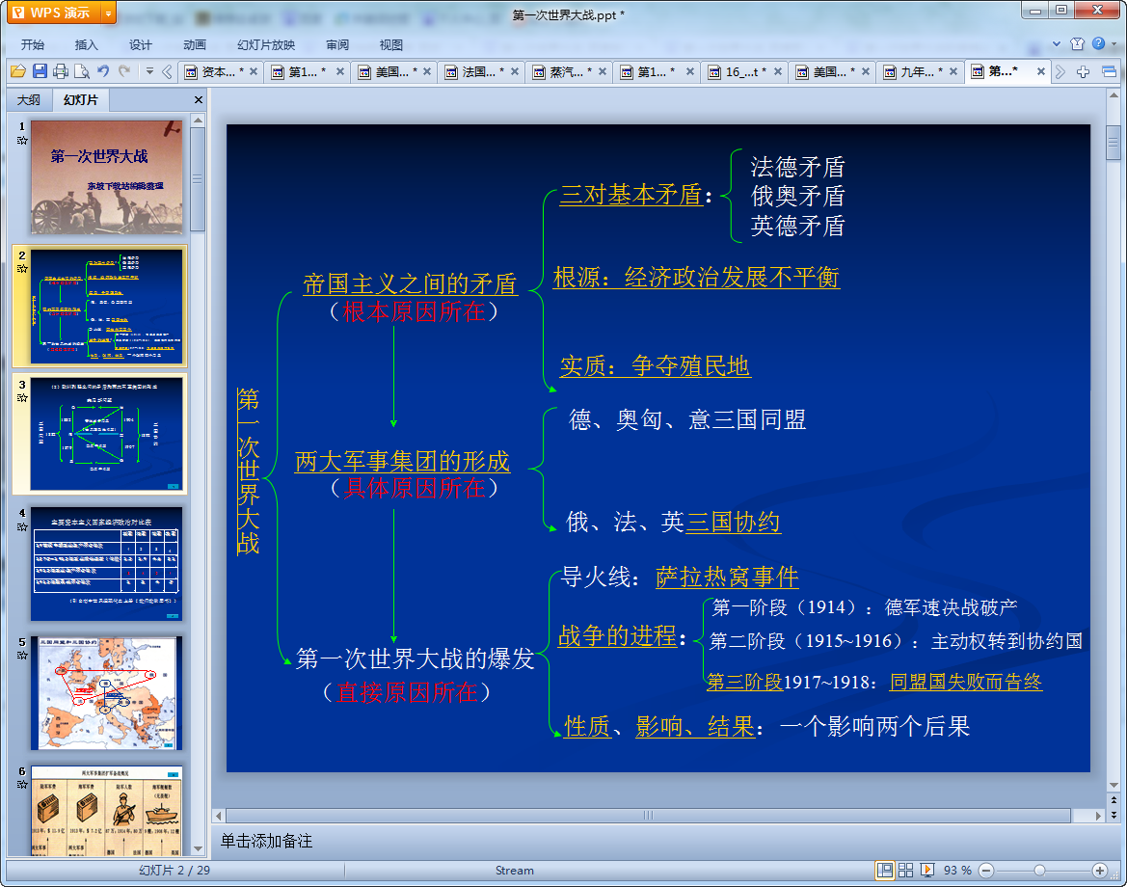Open the 插入 menu tab
This screenshot has width=1127, height=887.
86,44
